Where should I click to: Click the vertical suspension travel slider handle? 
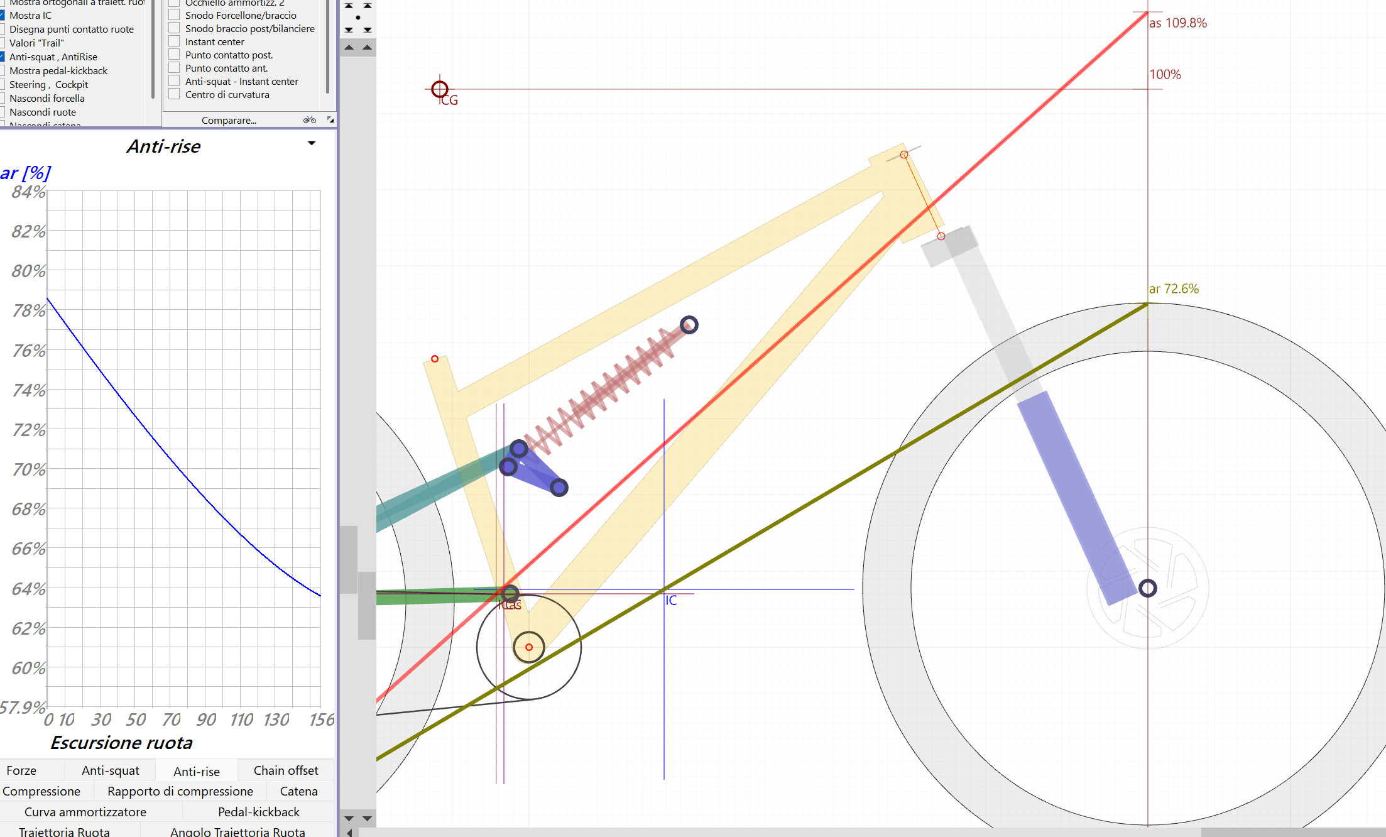pyautogui.click(x=349, y=559)
